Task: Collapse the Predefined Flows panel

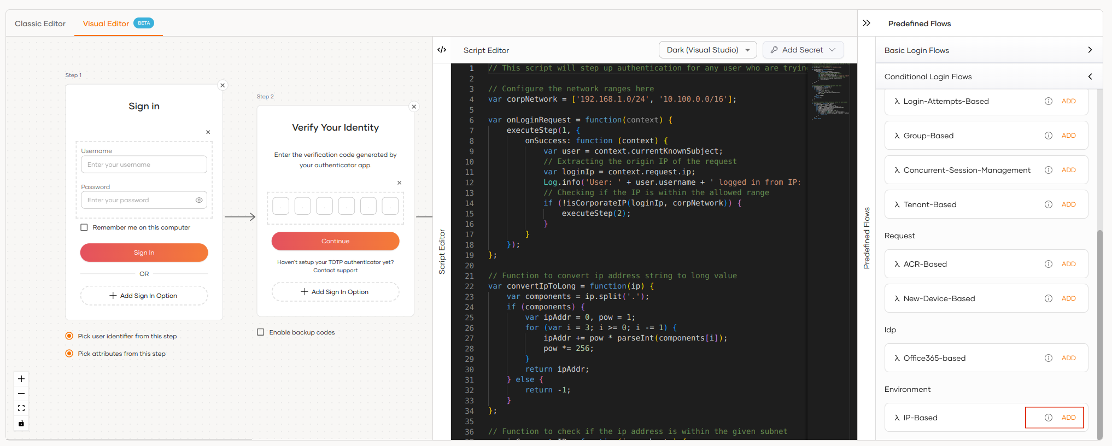Action: pos(867,23)
